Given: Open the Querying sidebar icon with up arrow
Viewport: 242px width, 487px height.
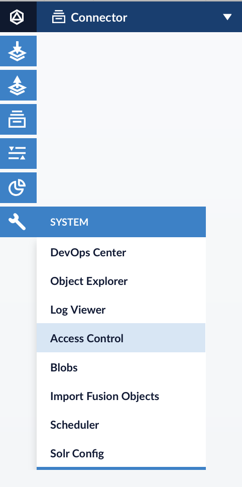Looking at the screenshot, I should coord(18,85).
